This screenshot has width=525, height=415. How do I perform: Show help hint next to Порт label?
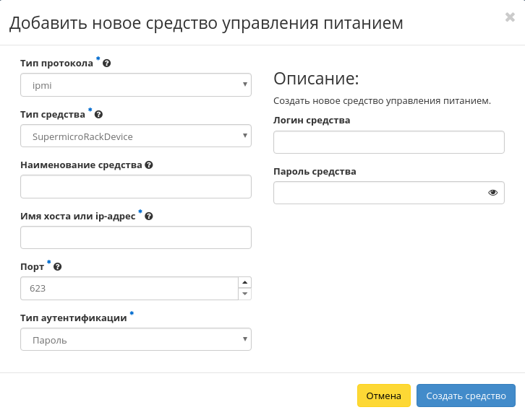(x=58, y=266)
